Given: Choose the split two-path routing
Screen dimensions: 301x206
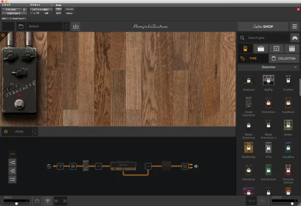Looking at the screenshot, I should pyautogui.click(x=12, y=162).
